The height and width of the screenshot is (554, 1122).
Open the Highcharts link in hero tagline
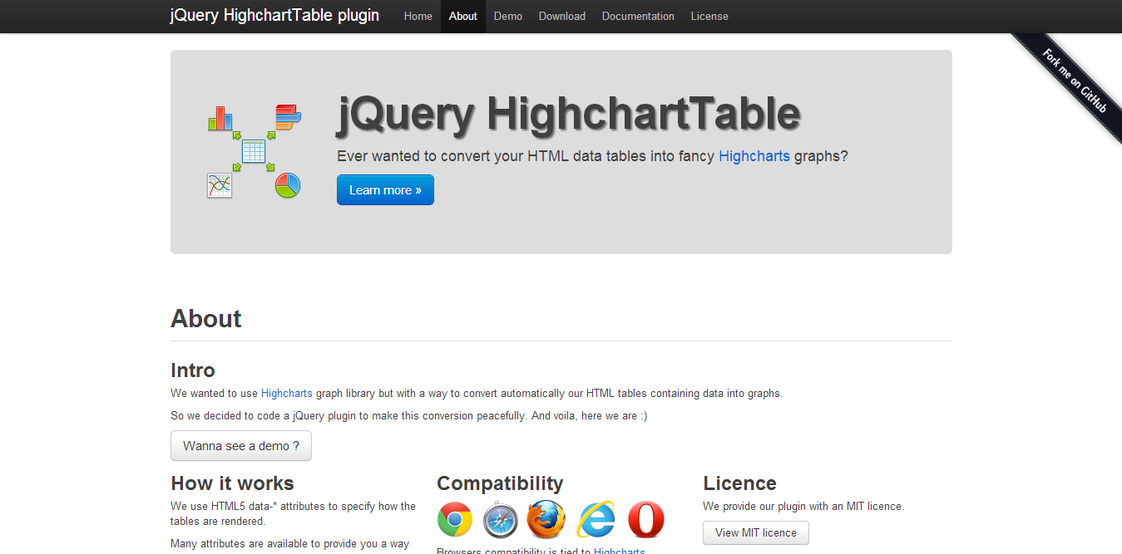[x=754, y=155]
